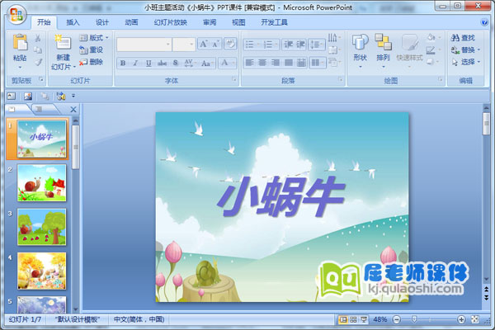Click the Justify text icon

tap(288, 63)
